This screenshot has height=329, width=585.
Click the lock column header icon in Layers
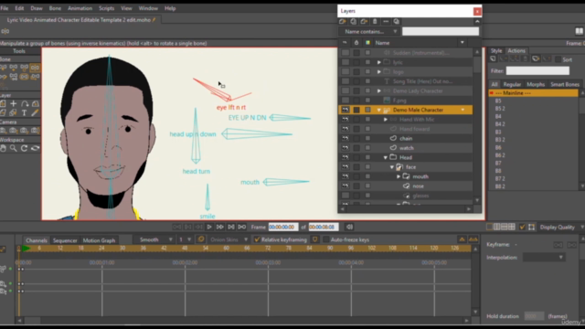click(x=356, y=43)
